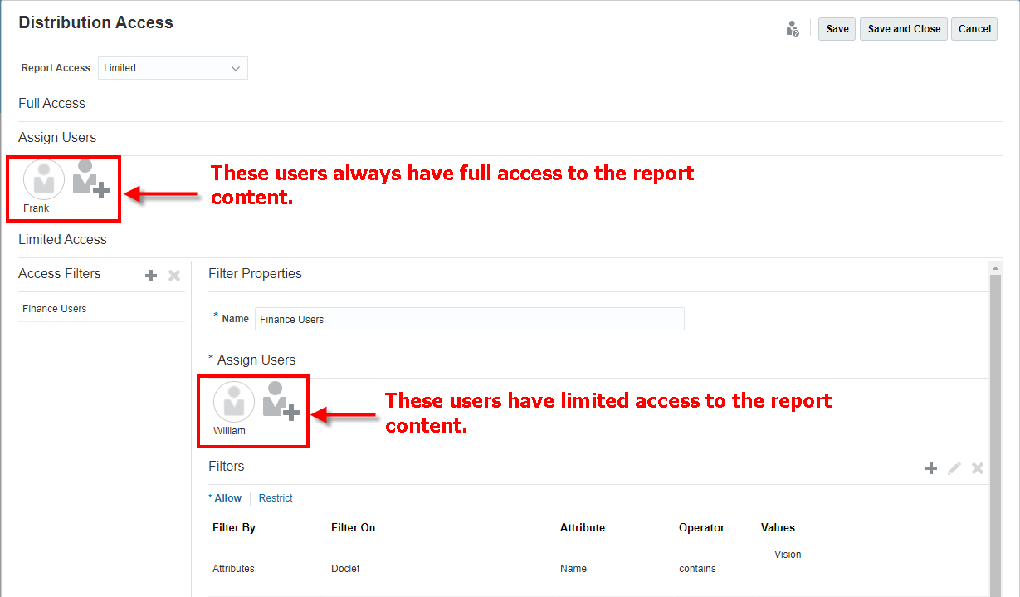
Task: Add a user to Full Access
Action: (90, 179)
